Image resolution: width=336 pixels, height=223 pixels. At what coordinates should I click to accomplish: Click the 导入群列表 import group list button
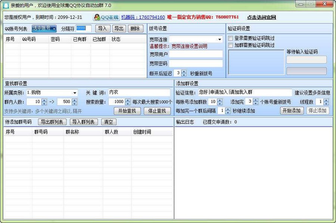83,122
